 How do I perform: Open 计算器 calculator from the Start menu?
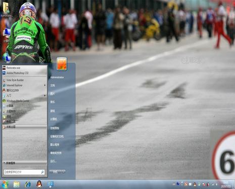click(24, 106)
